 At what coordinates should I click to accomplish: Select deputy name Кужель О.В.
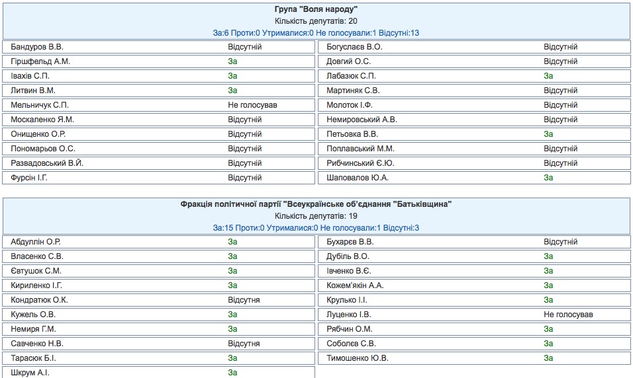pyautogui.click(x=33, y=315)
